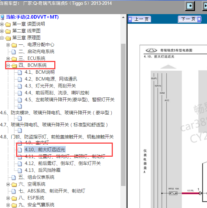The height and width of the screenshot is (208, 207).
Task: Click the computer icon beside 当前:手动
Action: click(x=2, y=17)
